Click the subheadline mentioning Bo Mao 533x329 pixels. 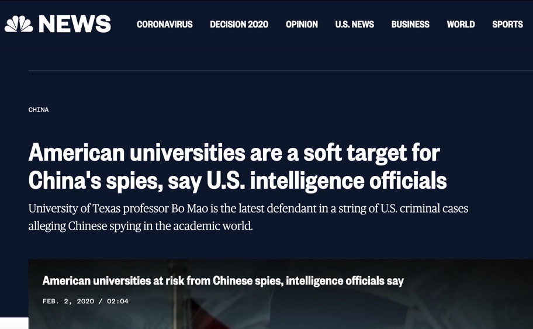(x=248, y=217)
